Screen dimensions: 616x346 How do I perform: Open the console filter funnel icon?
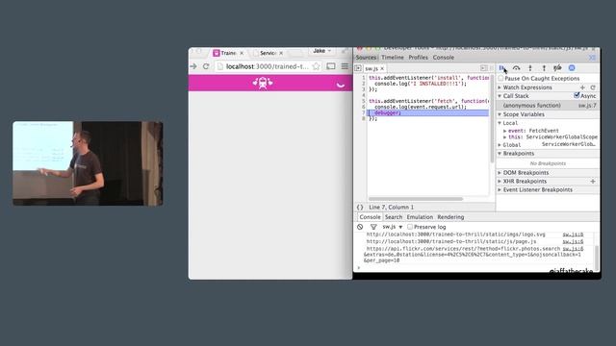click(x=373, y=227)
